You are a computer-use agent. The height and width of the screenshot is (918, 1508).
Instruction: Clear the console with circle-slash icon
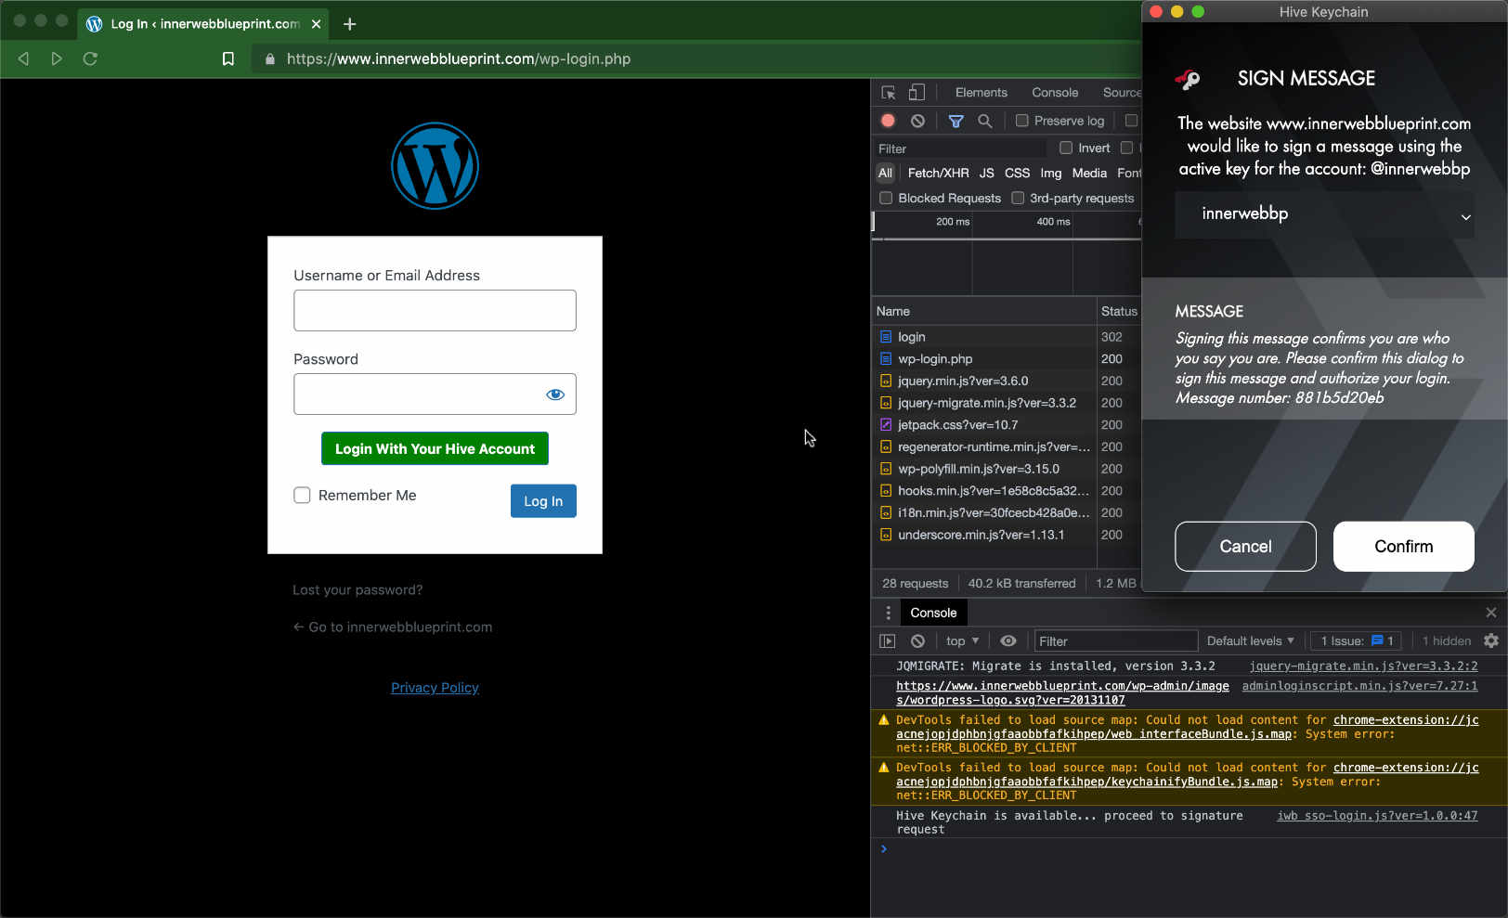[917, 641]
